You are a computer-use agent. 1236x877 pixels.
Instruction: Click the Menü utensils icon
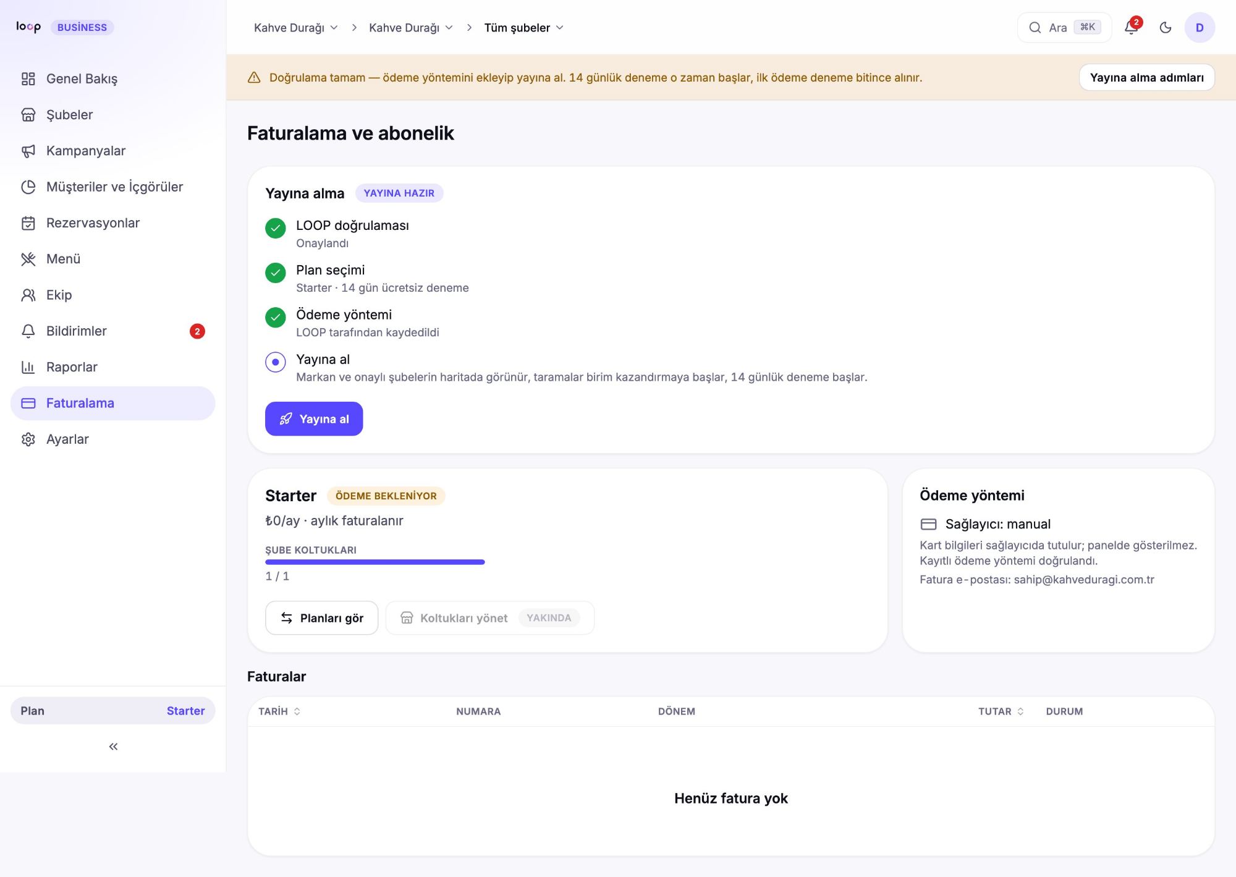(28, 259)
